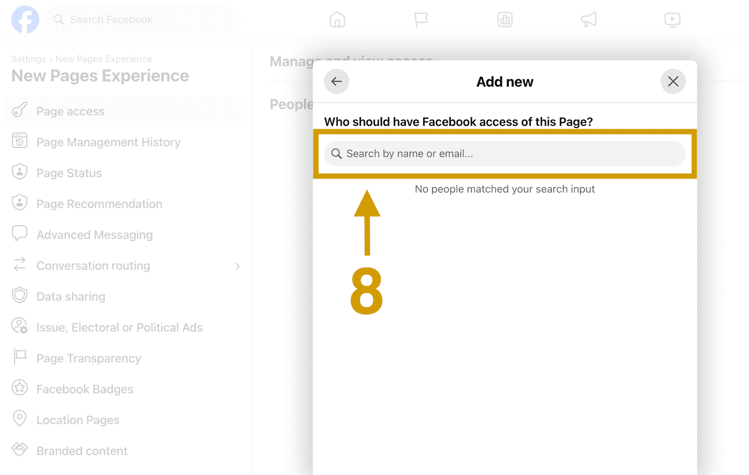Screen dimensions: 749x475
Task: Open Page Transparency settings
Action: [126, 358]
